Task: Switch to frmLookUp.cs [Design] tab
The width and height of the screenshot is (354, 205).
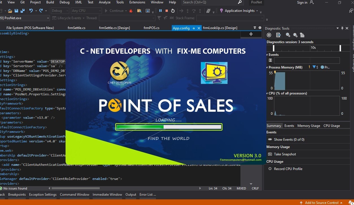Action: click(x=220, y=28)
